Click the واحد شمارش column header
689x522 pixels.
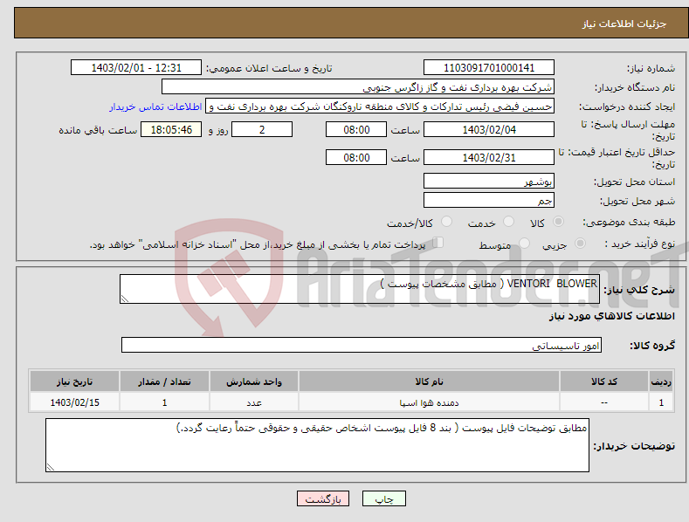pos(254,381)
